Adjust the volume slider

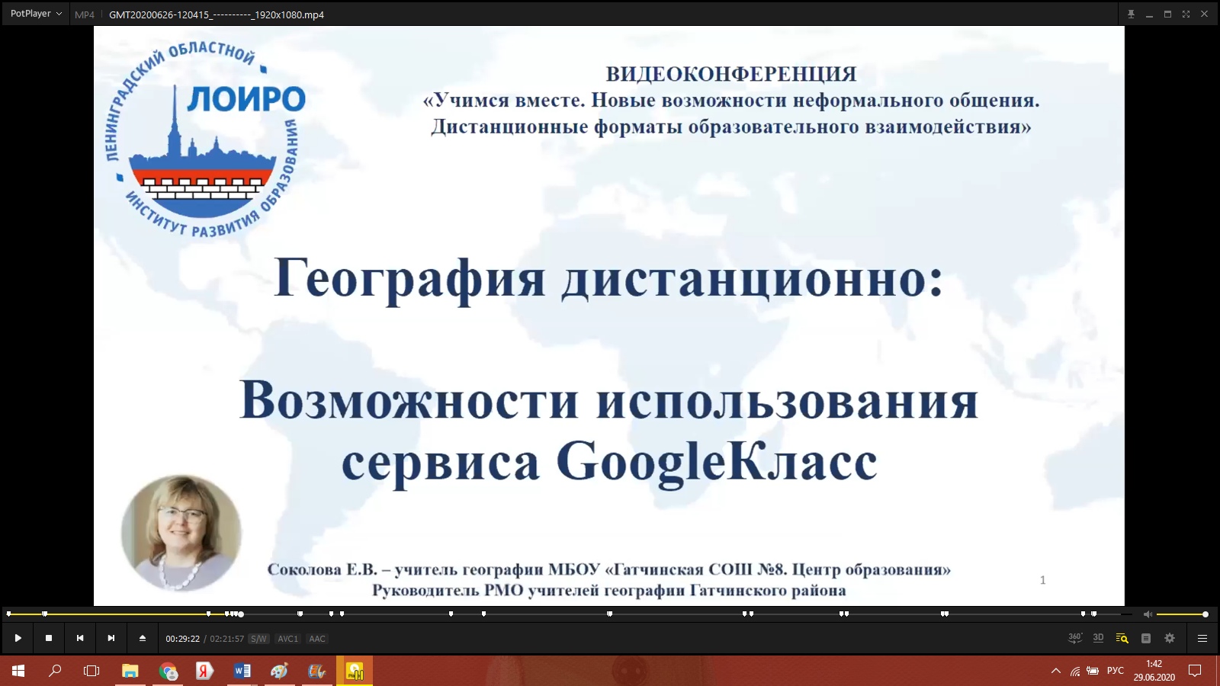point(1181,614)
